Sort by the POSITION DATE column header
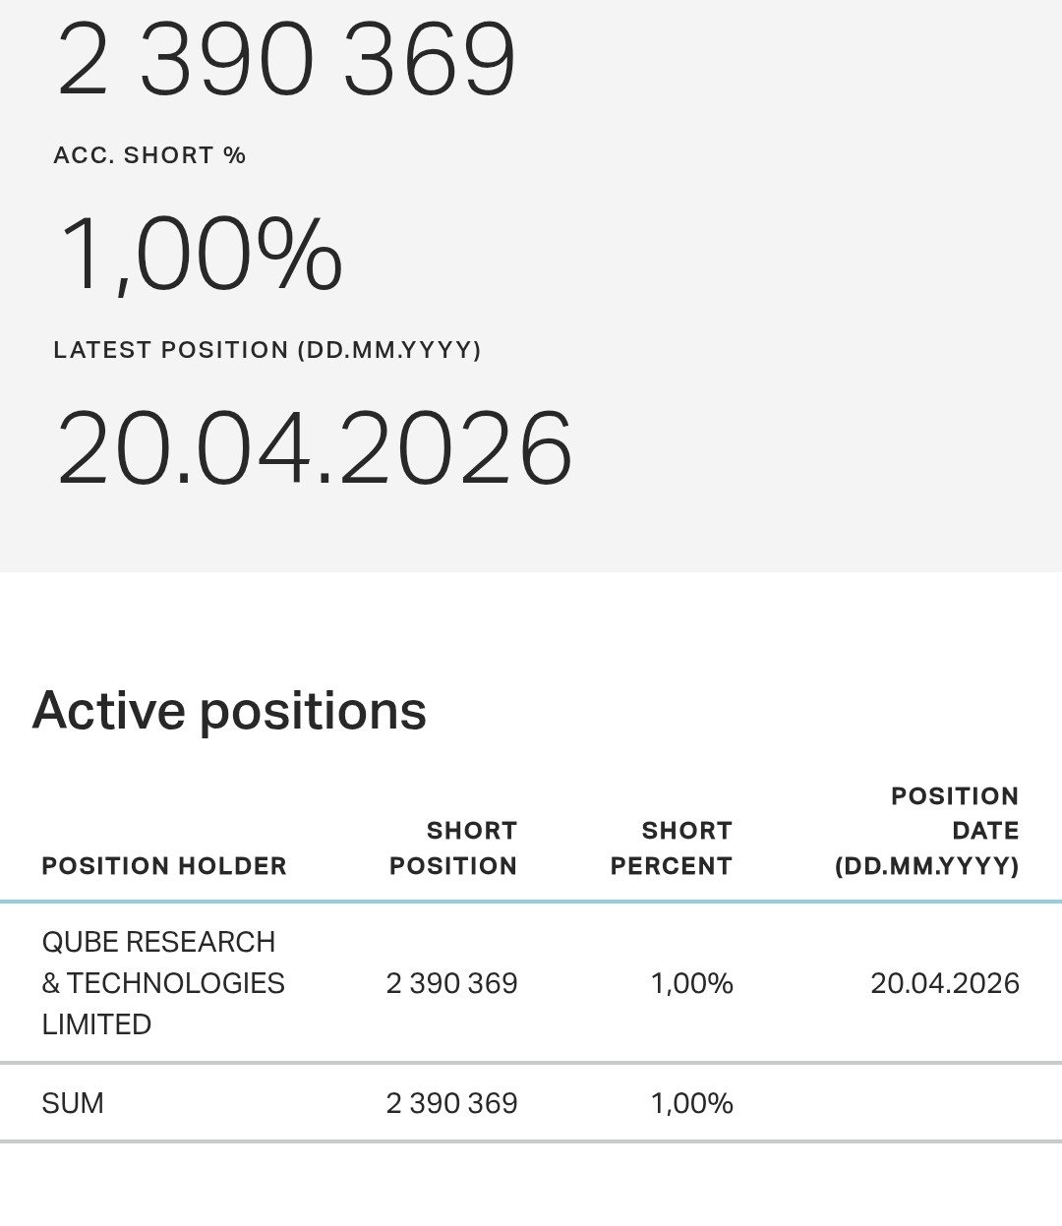The width and height of the screenshot is (1062, 1226). [x=927, y=831]
